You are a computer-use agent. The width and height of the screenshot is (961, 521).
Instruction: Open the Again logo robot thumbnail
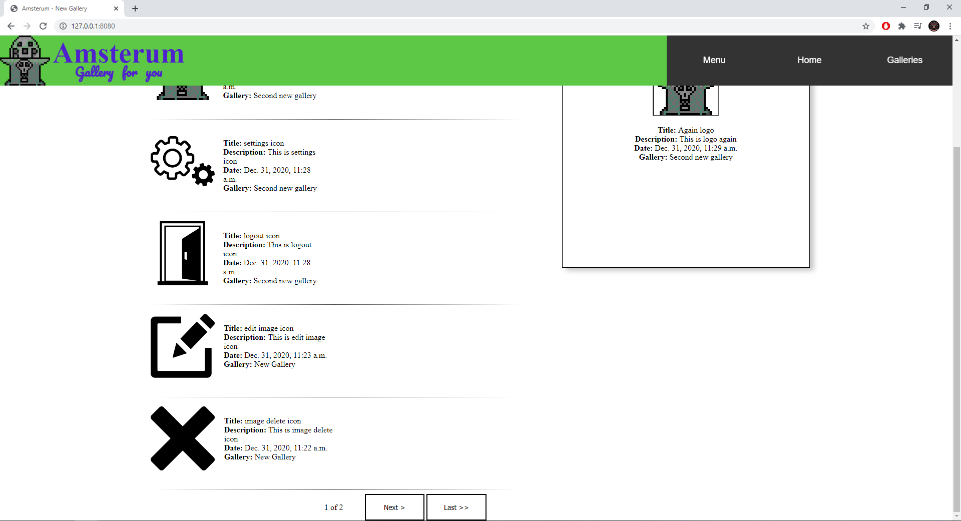click(x=685, y=100)
